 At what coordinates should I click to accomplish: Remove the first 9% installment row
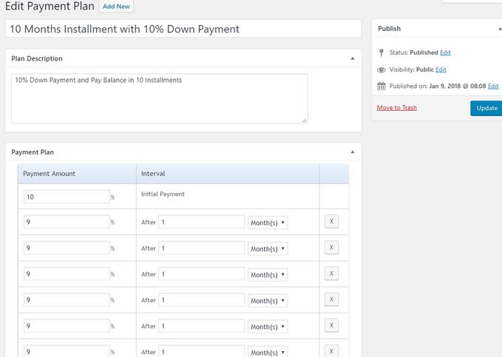[332, 222]
